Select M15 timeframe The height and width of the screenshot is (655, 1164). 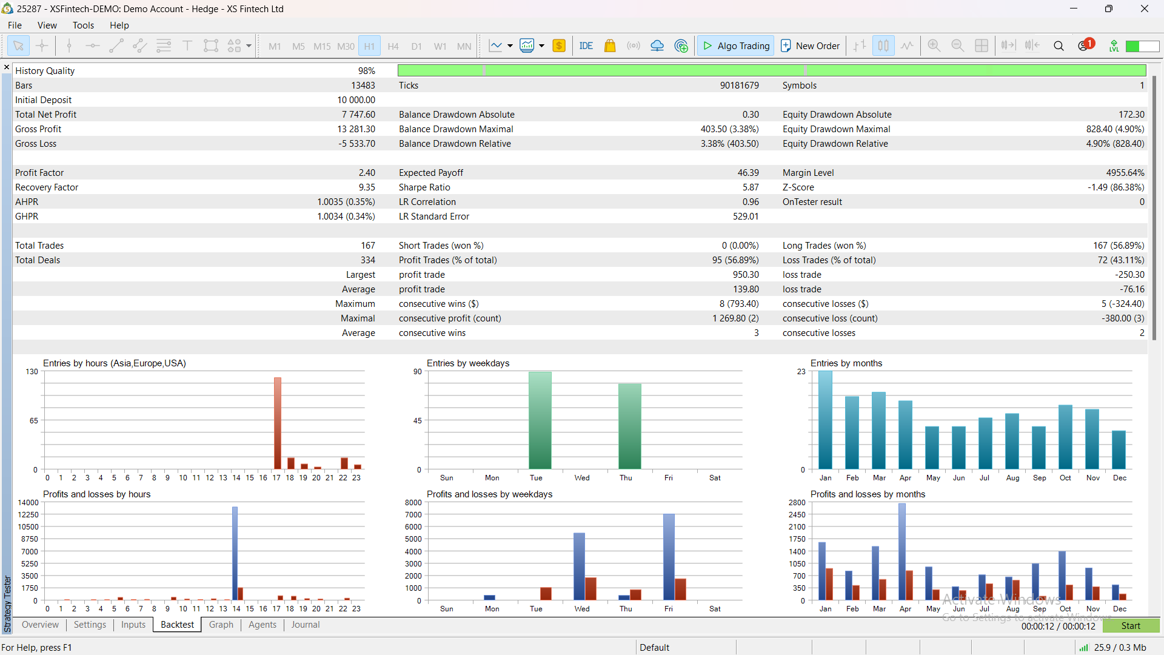(x=322, y=46)
